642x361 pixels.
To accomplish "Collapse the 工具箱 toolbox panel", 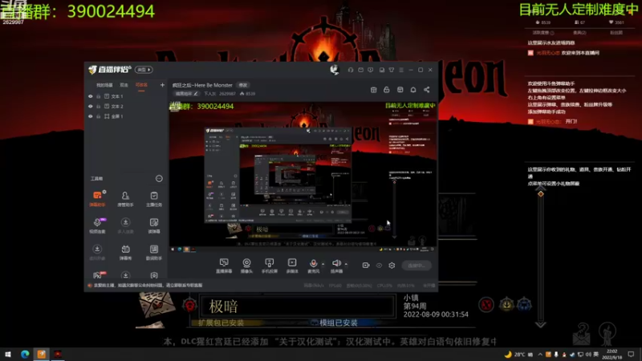I will point(159,178).
